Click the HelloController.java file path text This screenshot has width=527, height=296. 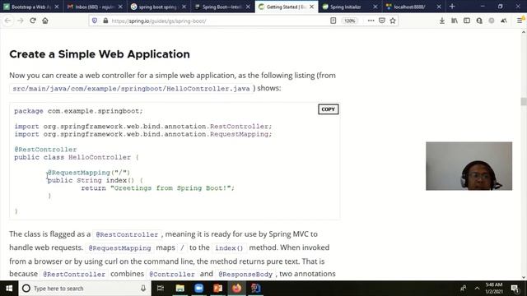[x=131, y=89]
